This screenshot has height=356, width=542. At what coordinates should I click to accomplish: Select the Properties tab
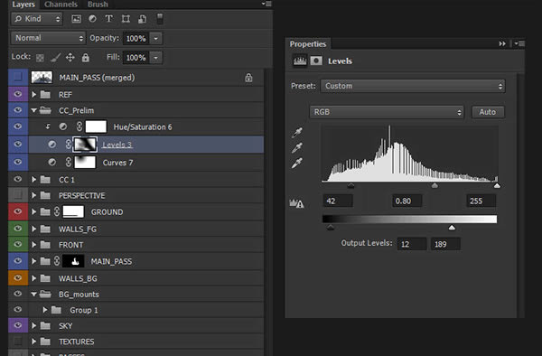(x=308, y=44)
